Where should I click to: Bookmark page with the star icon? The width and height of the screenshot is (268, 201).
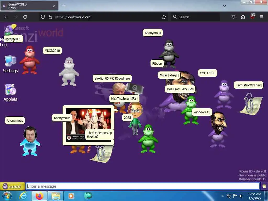point(164,17)
